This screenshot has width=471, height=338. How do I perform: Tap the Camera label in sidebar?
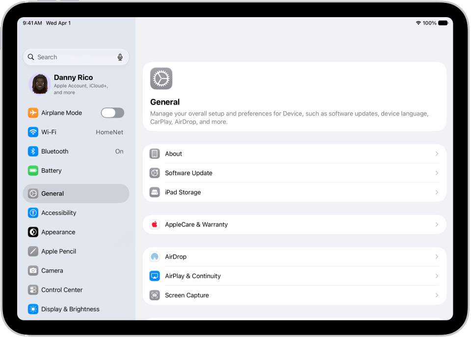pos(52,270)
